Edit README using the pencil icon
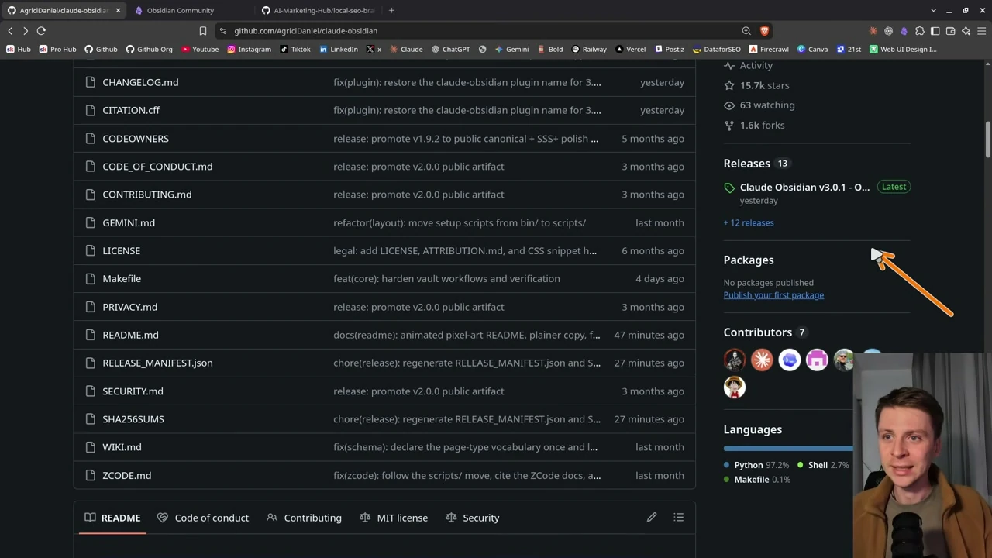The width and height of the screenshot is (992, 558). coord(652,518)
